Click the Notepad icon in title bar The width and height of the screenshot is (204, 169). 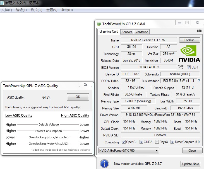click(x=2, y=3)
